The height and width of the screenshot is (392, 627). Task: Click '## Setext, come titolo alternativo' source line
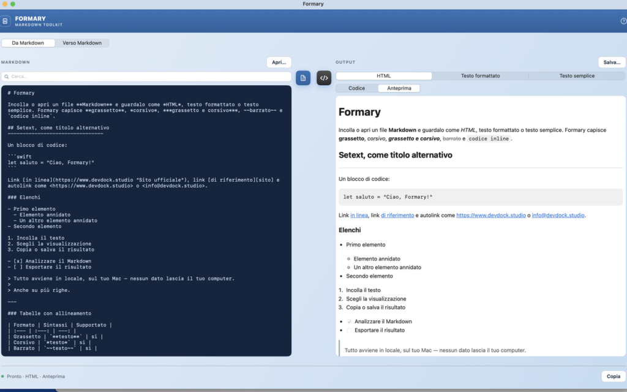click(x=58, y=127)
